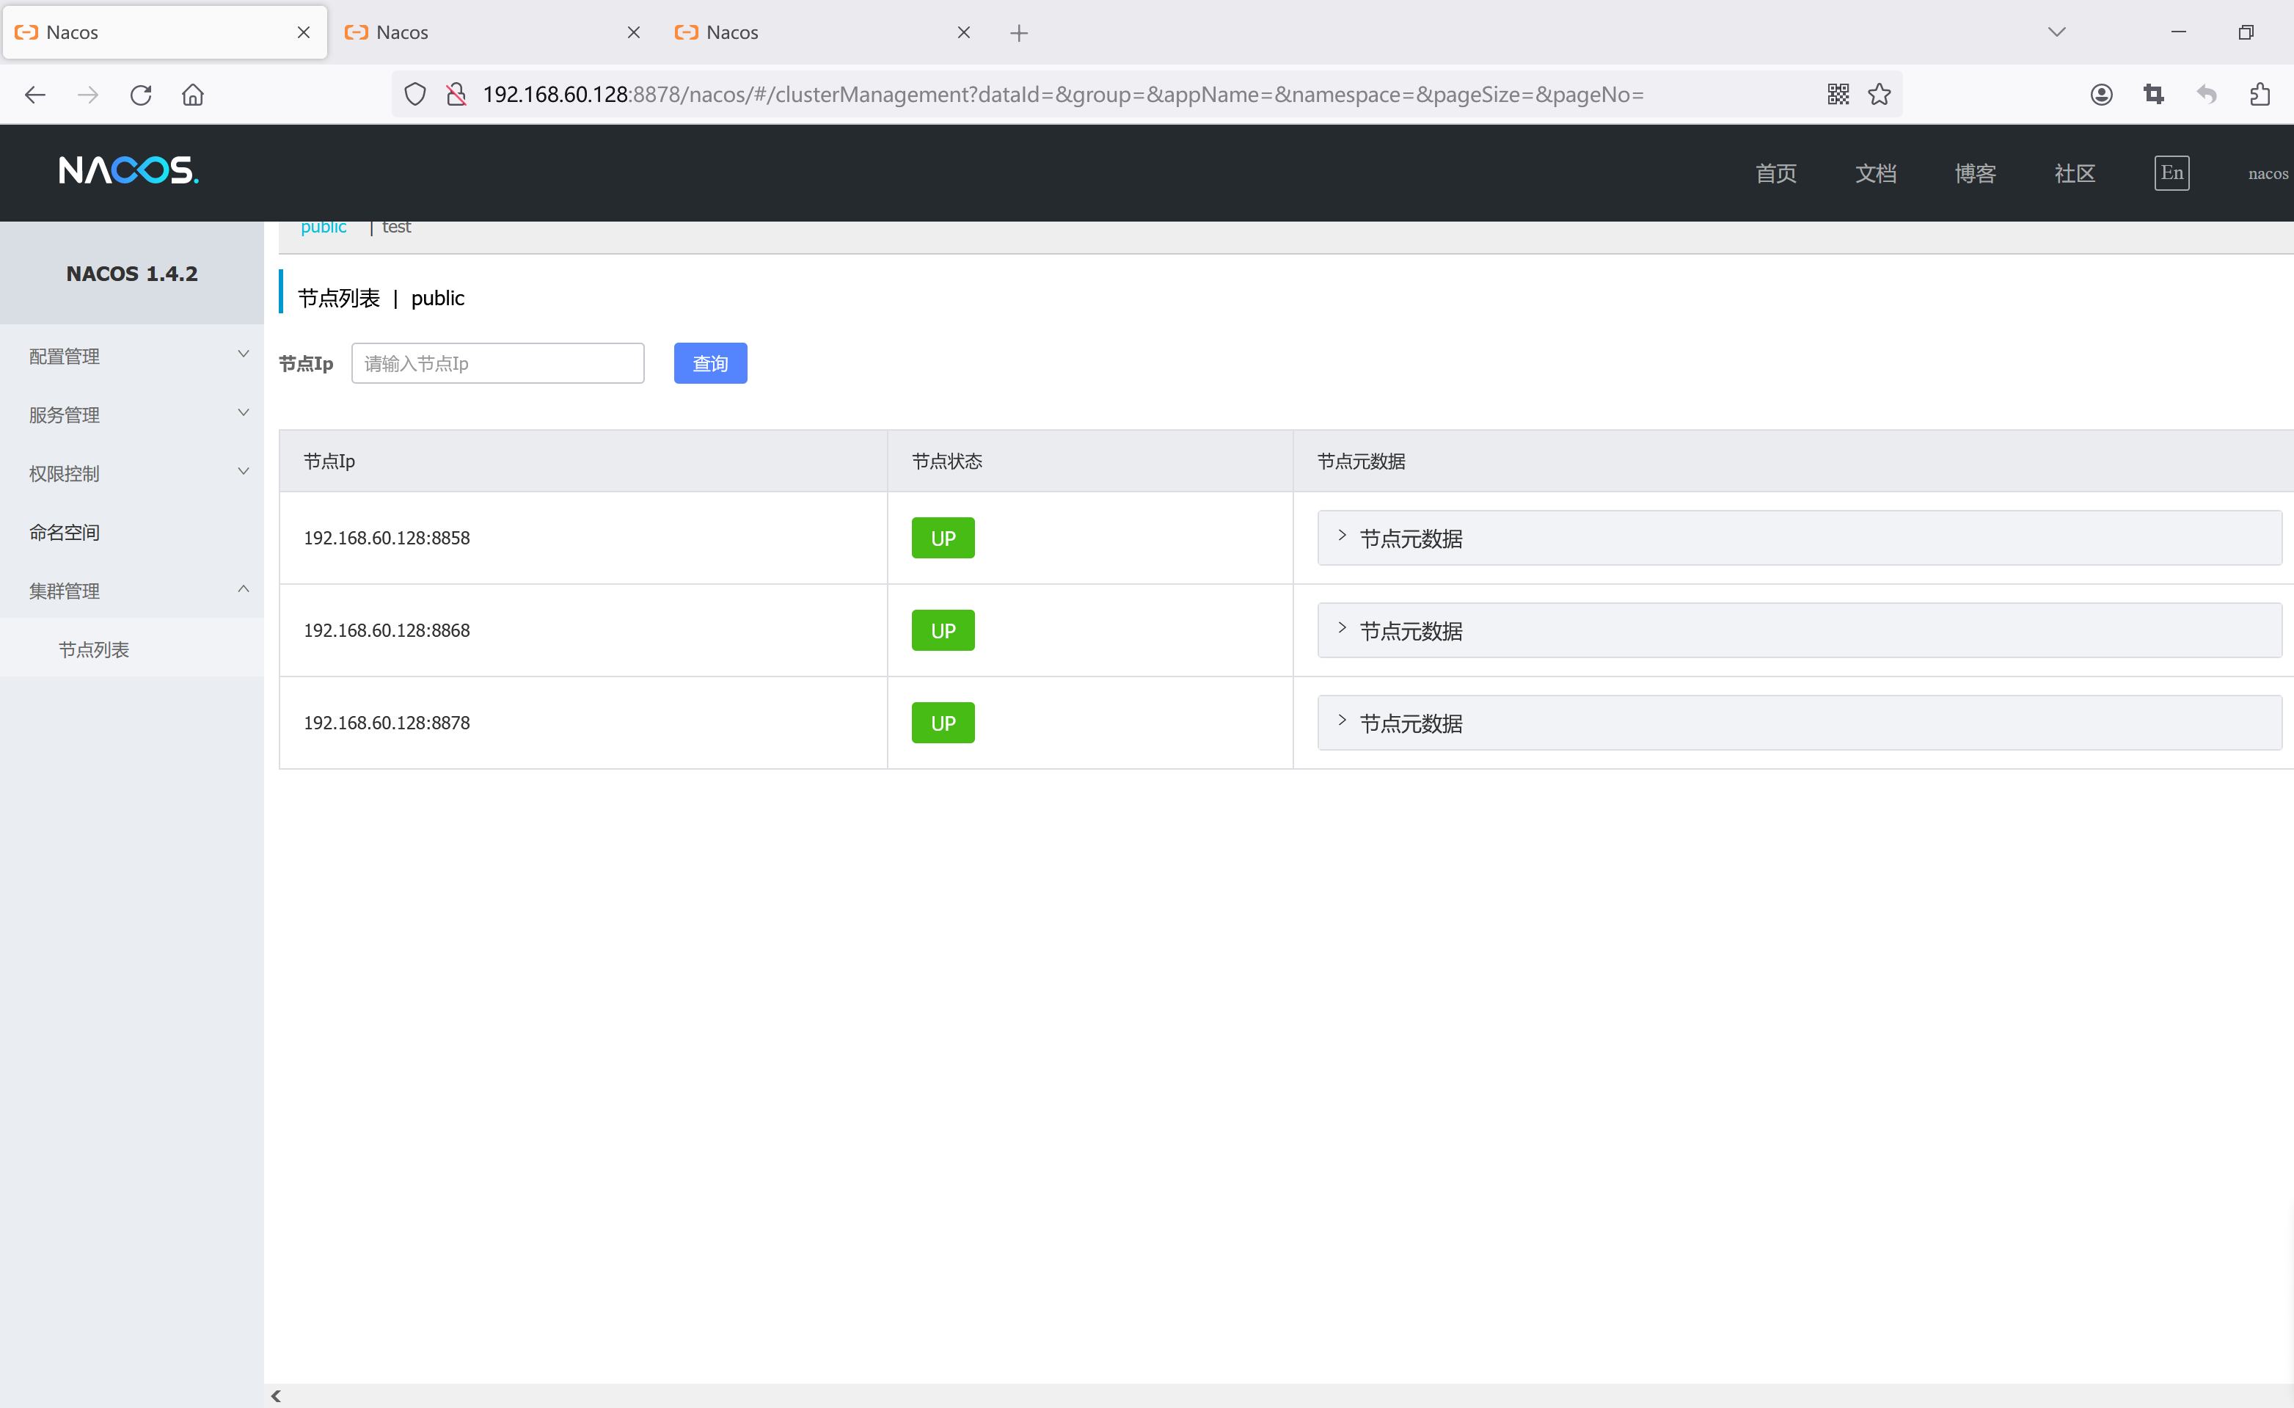Click the browser address bar URL
Screen dimensions: 2294x1408
[1063, 95]
